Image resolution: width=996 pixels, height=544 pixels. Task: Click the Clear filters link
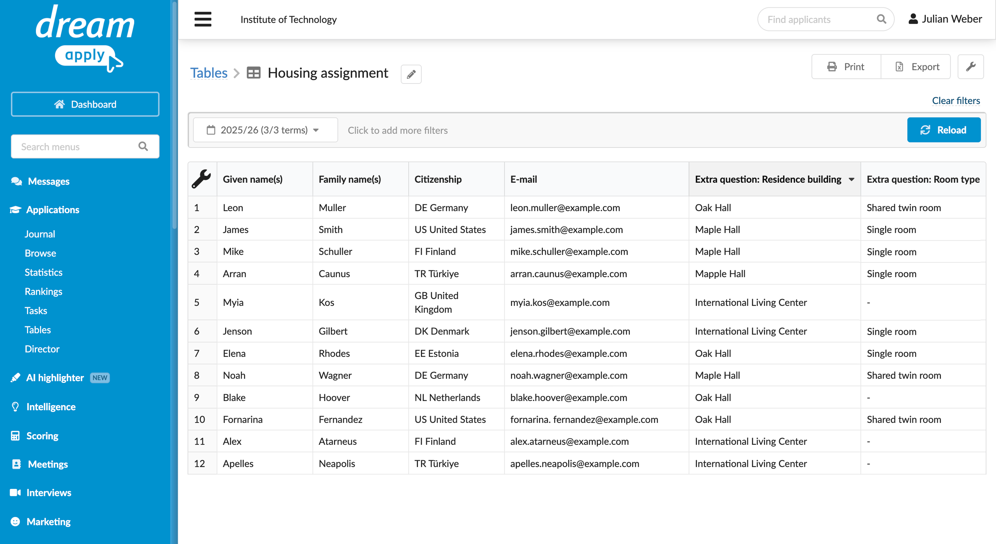[956, 101]
